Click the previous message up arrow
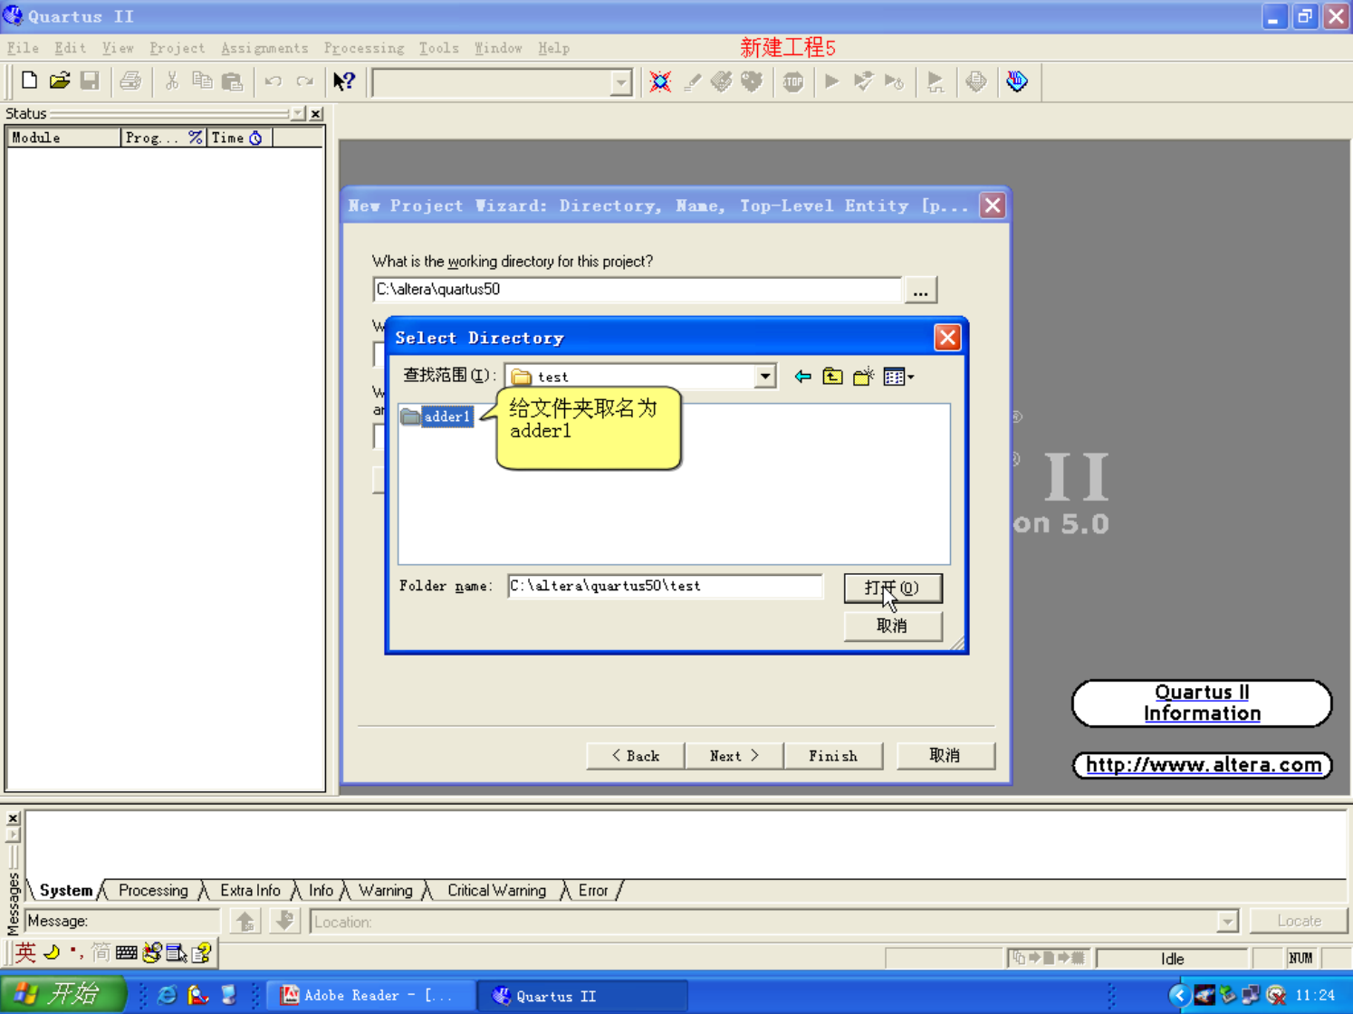Viewport: 1353px width, 1014px height. 245,922
